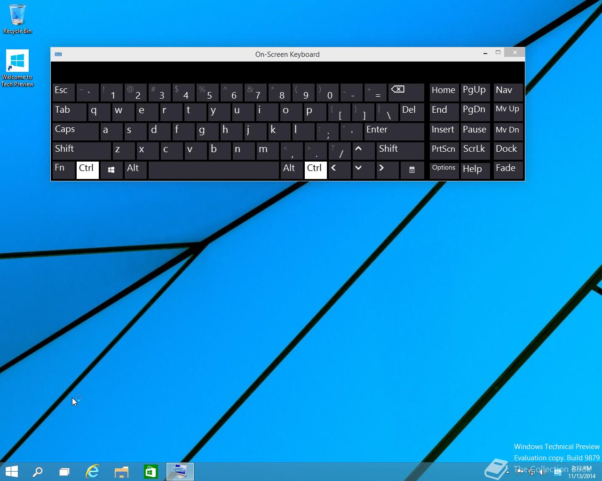Select On-Screen Keyboard taskbar button
This screenshot has height=481, width=602.
coord(180,471)
